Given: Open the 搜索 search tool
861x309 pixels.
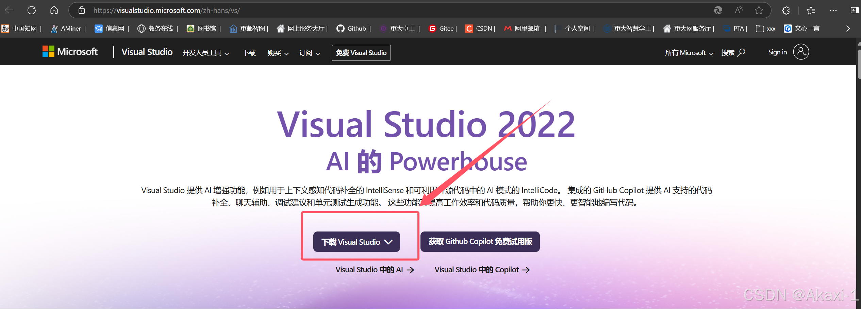Looking at the screenshot, I should click(x=733, y=52).
